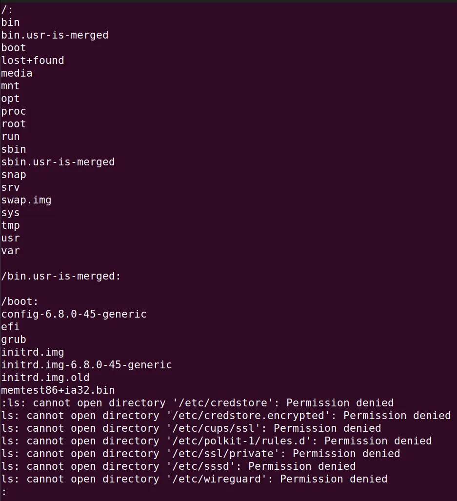Click the 'bin.usr-is-merged' entry in root listing
457x501 pixels.
tap(55, 35)
